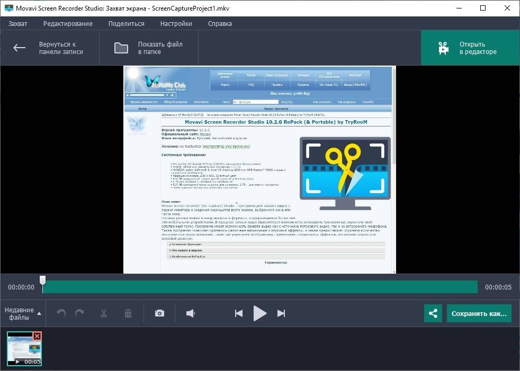The image size is (520, 371).
Task: Click the video preview area
Action: (259, 169)
